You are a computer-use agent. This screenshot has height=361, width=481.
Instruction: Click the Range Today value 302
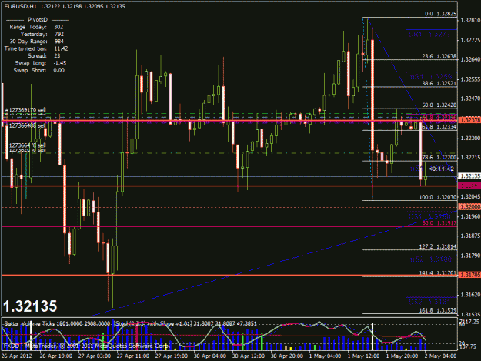[x=58, y=27]
